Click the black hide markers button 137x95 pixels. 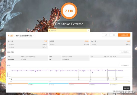[127, 88]
